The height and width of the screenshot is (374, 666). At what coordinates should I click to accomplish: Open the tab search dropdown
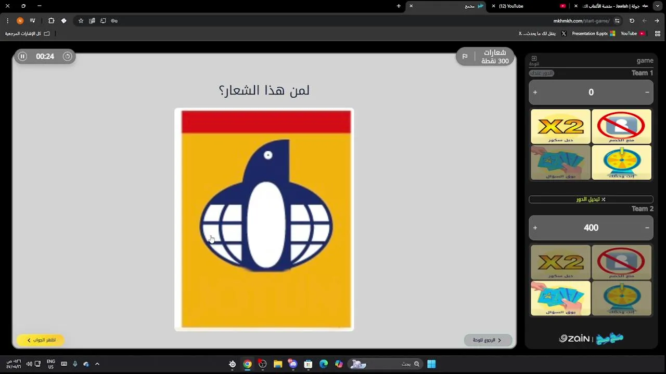[x=658, y=6]
